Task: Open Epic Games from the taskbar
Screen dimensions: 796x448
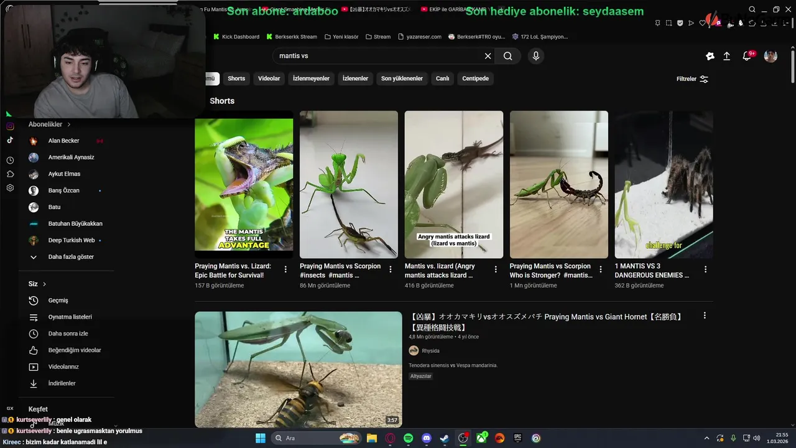Action: pos(518,438)
